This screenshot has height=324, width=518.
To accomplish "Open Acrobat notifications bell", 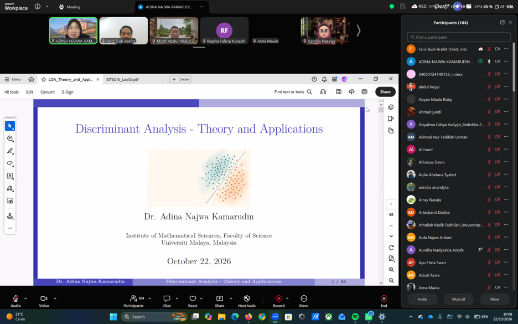I will 324,79.
